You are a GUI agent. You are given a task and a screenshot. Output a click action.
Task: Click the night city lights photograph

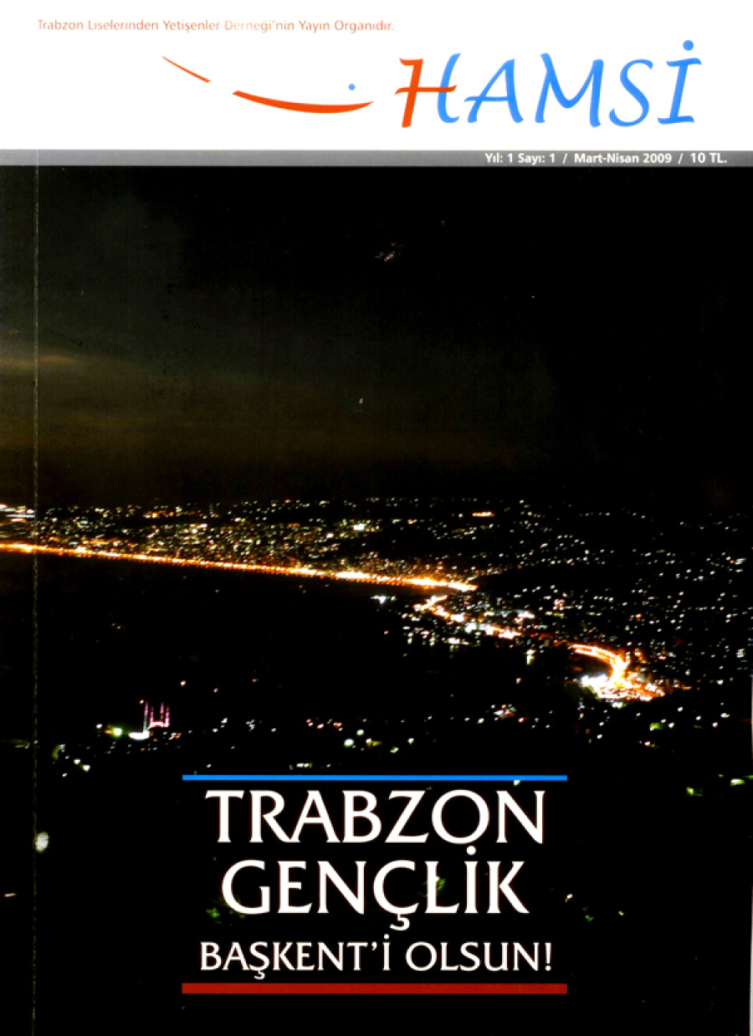pos(376,601)
